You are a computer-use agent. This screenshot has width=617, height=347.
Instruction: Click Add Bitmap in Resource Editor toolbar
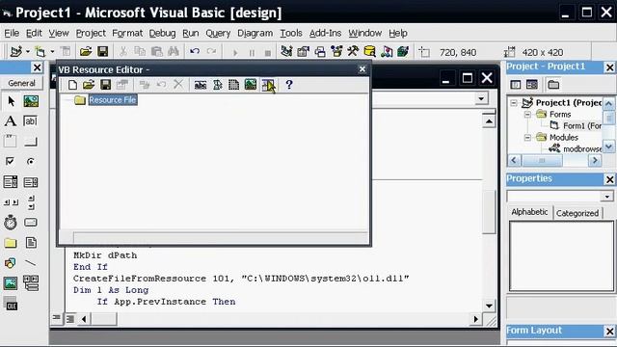point(251,85)
